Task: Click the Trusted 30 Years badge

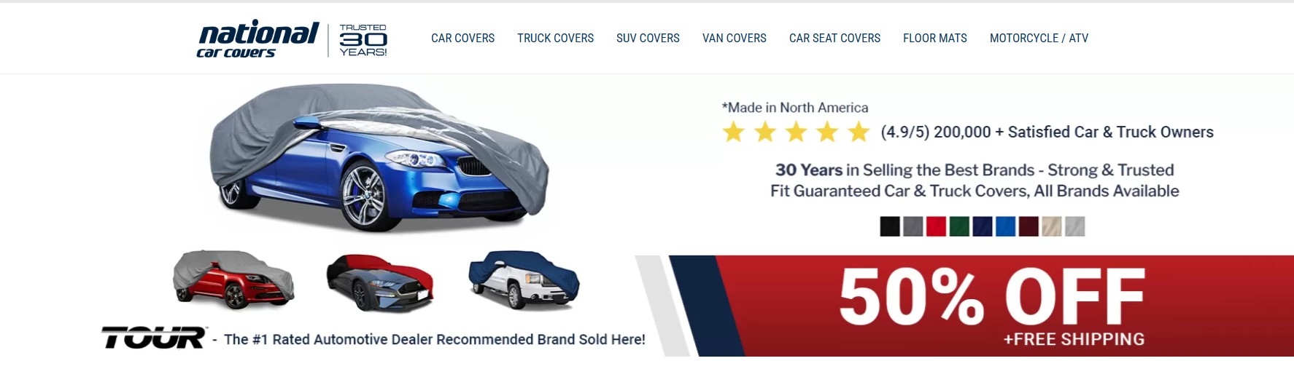Action: (x=363, y=40)
